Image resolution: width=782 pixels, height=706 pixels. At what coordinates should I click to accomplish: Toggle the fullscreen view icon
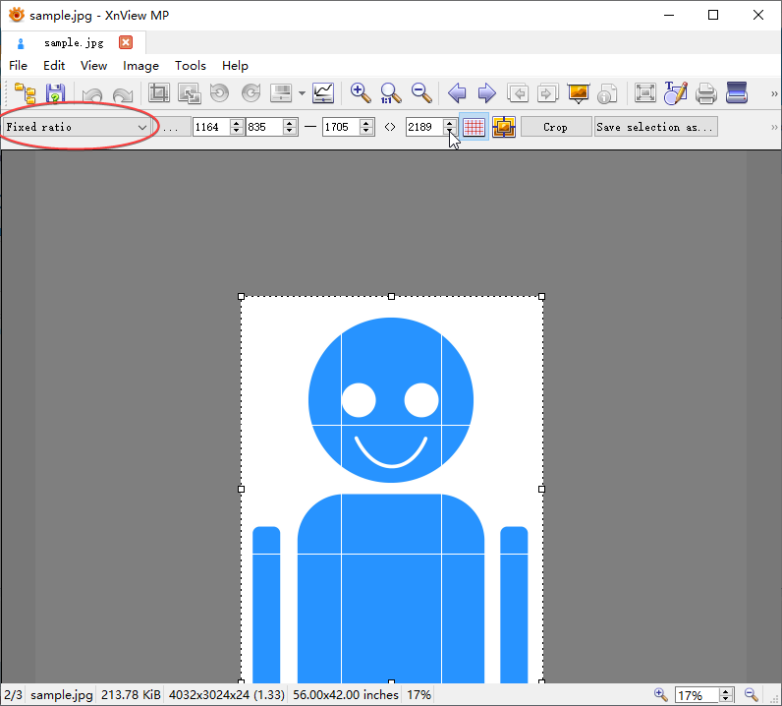pos(644,93)
